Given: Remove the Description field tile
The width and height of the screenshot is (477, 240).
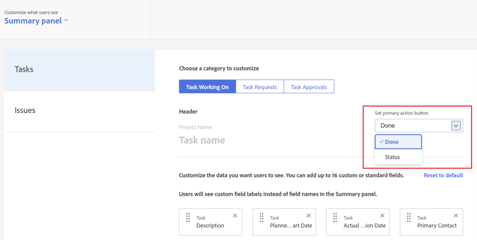Looking at the screenshot, I should pos(235,216).
